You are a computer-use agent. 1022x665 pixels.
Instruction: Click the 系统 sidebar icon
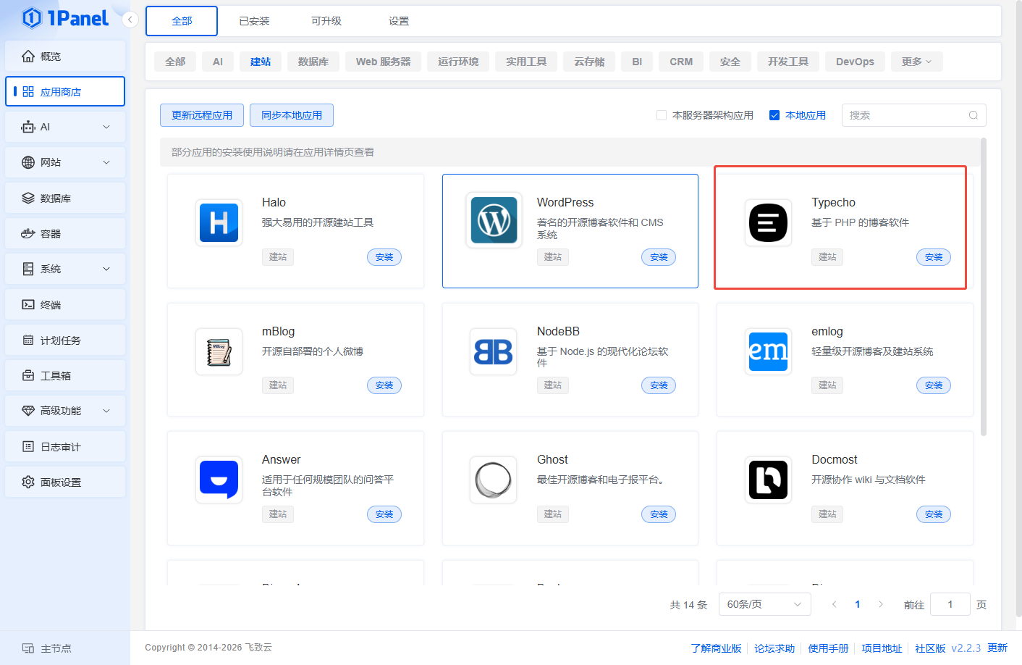[x=28, y=269]
